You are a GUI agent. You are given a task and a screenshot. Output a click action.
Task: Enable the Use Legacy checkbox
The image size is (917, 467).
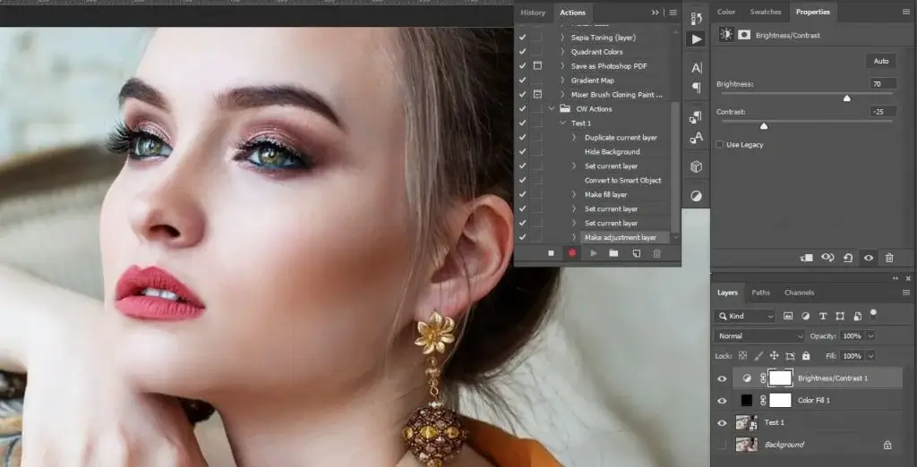pyautogui.click(x=720, y=144)
